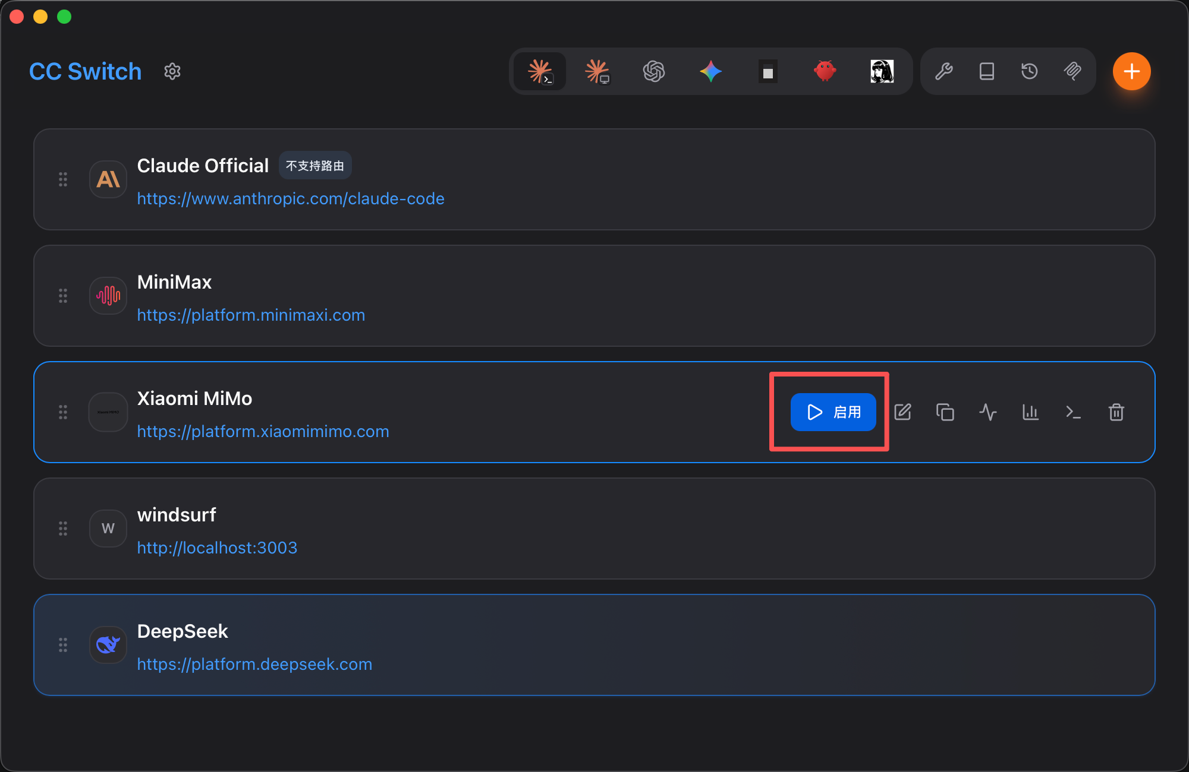Open terminal for Xiaomi MiMo
Screen dimensions: 1189x772
[x=1074, y=412]
